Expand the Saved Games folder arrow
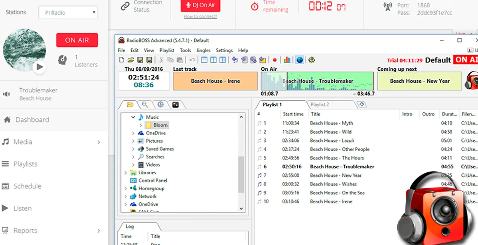The image size is (478, 245). point(133,149)
